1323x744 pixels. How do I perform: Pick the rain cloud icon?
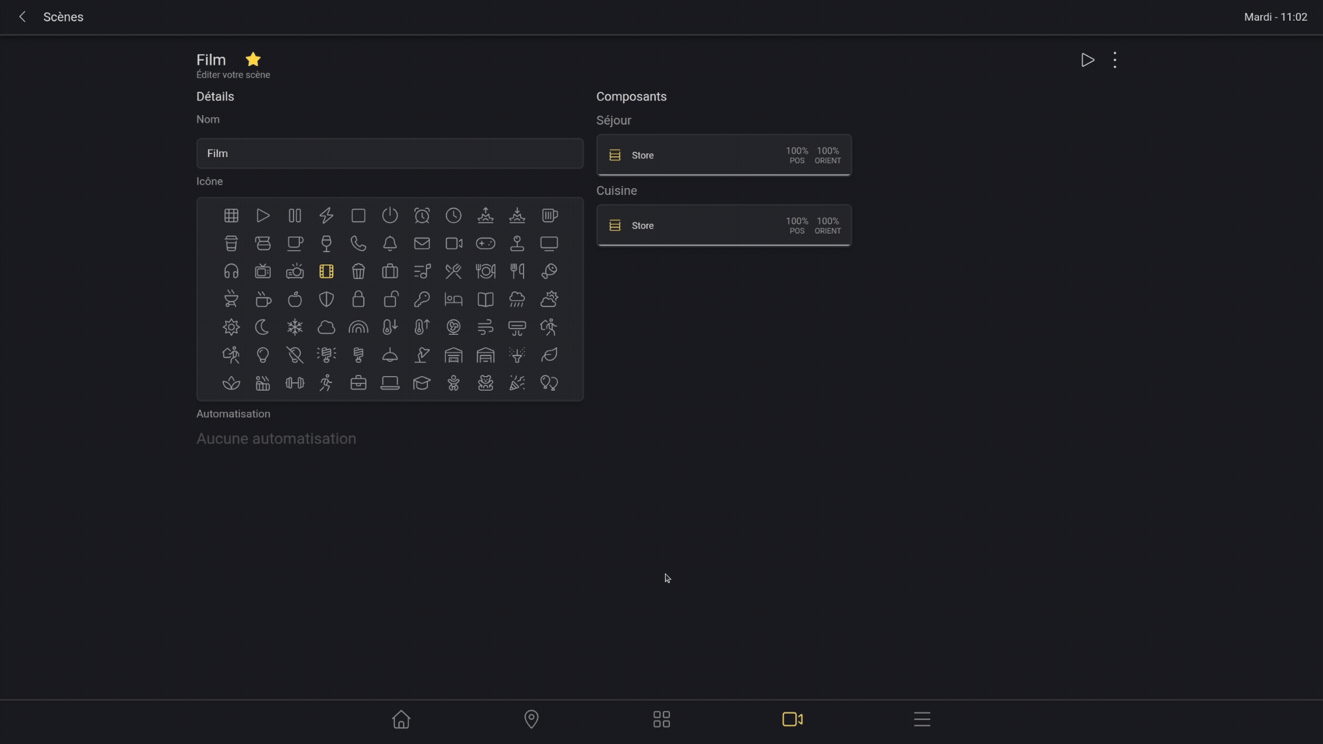517,299
